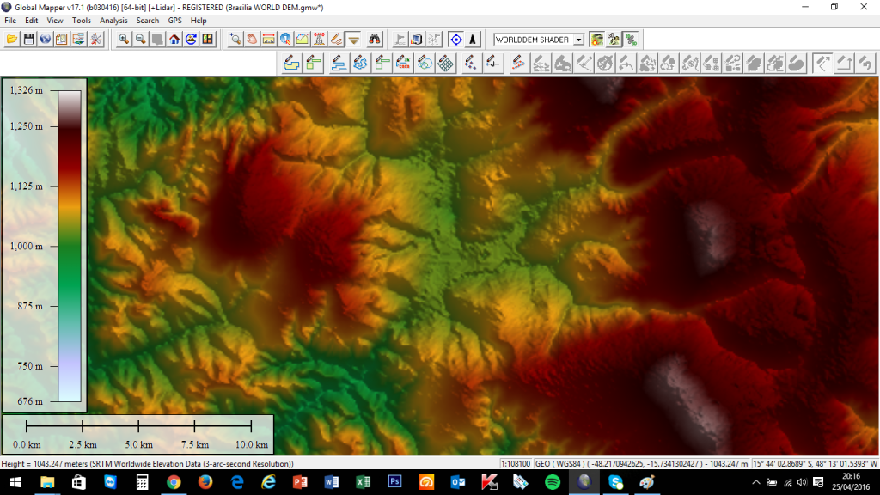The height and width of the screenshot is (495, 880).
Task: Open Search with the binoculars icon
Action: (x=374, y=39)
